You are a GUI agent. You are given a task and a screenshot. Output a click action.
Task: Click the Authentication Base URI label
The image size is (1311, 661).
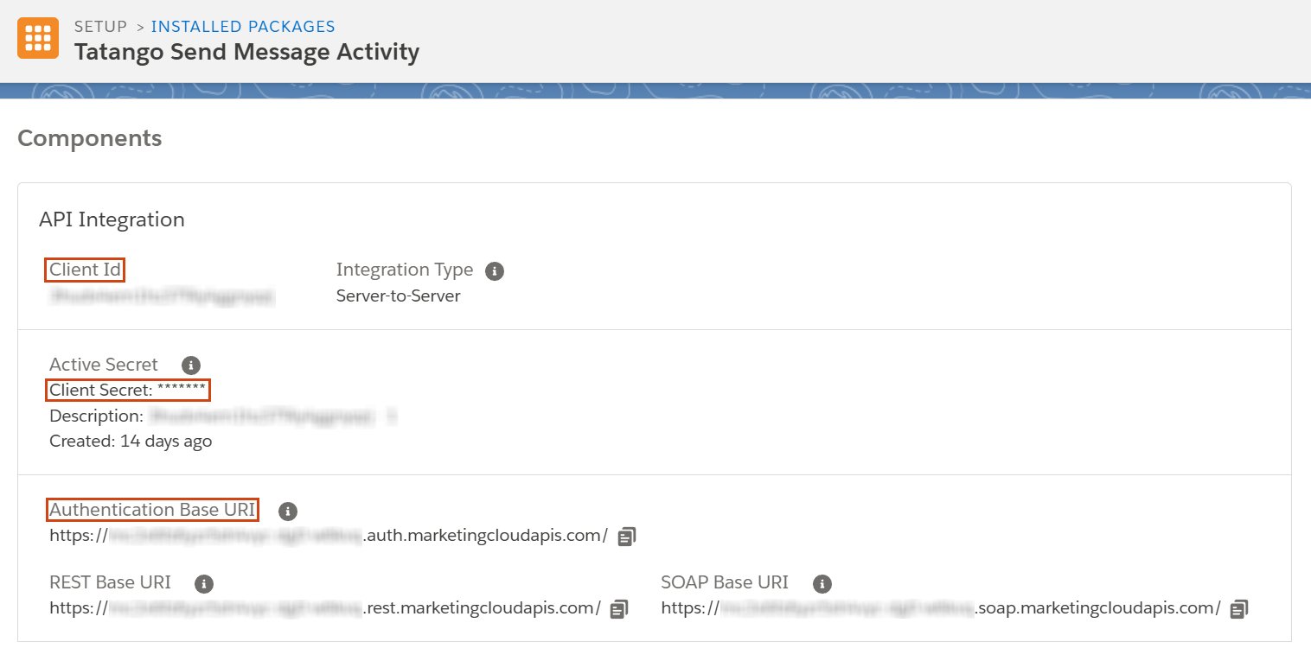tap(153, 510)
